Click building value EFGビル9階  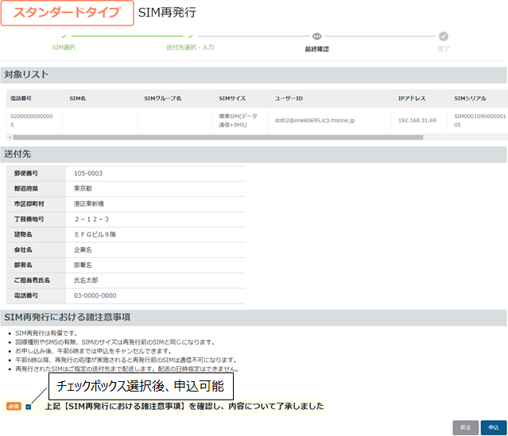(x=95, y=234)
